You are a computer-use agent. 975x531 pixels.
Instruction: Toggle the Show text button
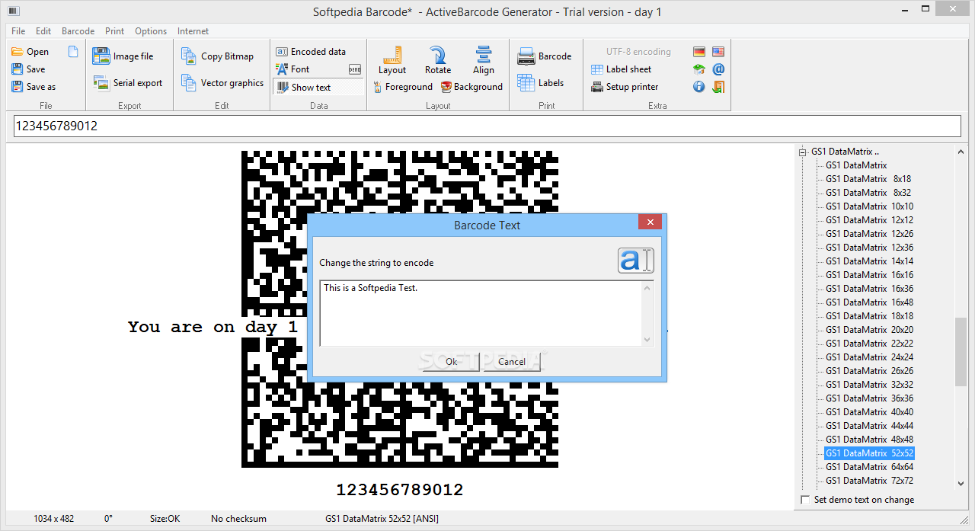pyautogui.click(x=319, y=87)
